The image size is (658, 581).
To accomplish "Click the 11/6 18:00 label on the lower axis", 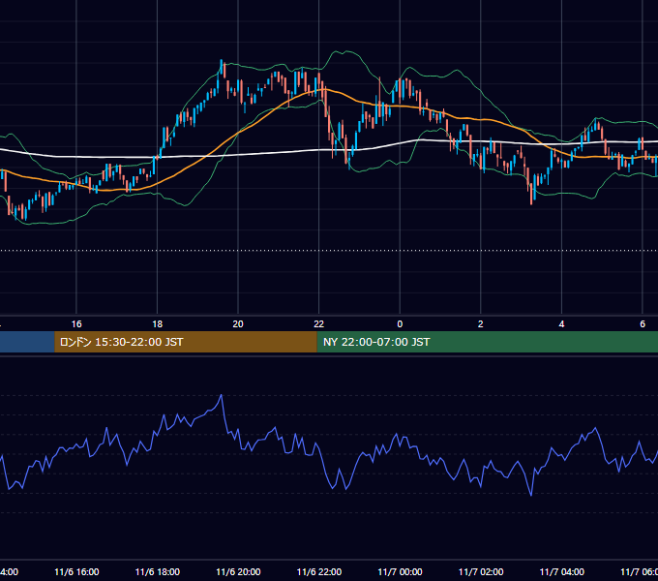I will (x=158, y=571).
